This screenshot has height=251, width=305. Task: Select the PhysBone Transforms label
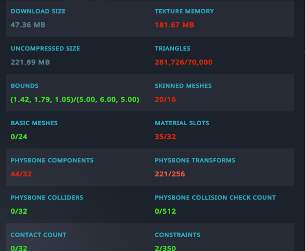pos(195,160)
